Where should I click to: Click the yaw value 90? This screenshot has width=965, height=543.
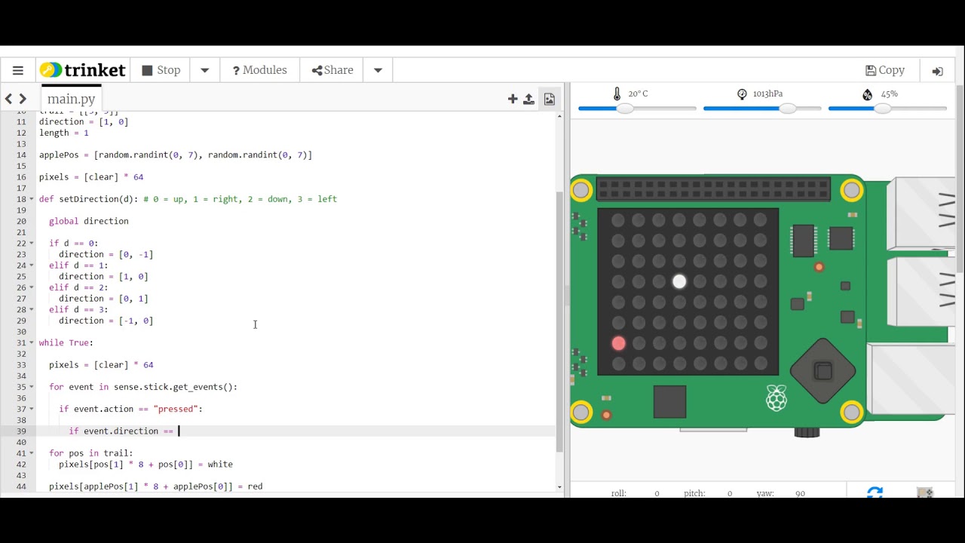[x=800, y=493]
